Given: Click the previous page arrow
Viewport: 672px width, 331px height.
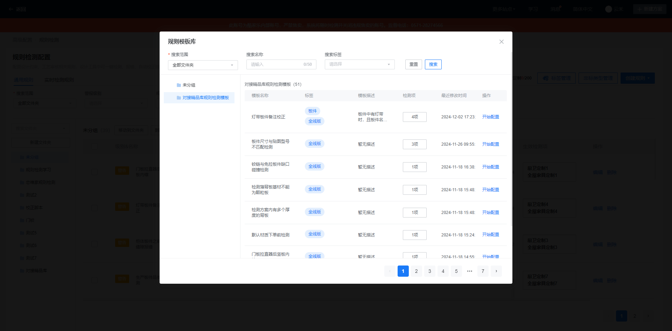Looking at the screenshot, I should click(390, 271).
